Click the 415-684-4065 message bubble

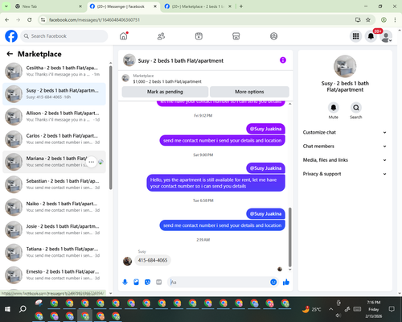click(x=153, y=260)
